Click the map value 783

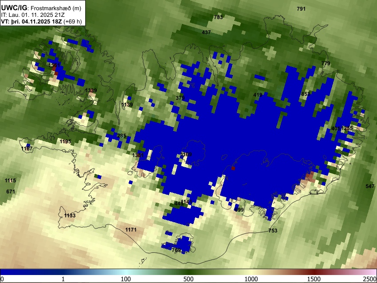point(218,17)
